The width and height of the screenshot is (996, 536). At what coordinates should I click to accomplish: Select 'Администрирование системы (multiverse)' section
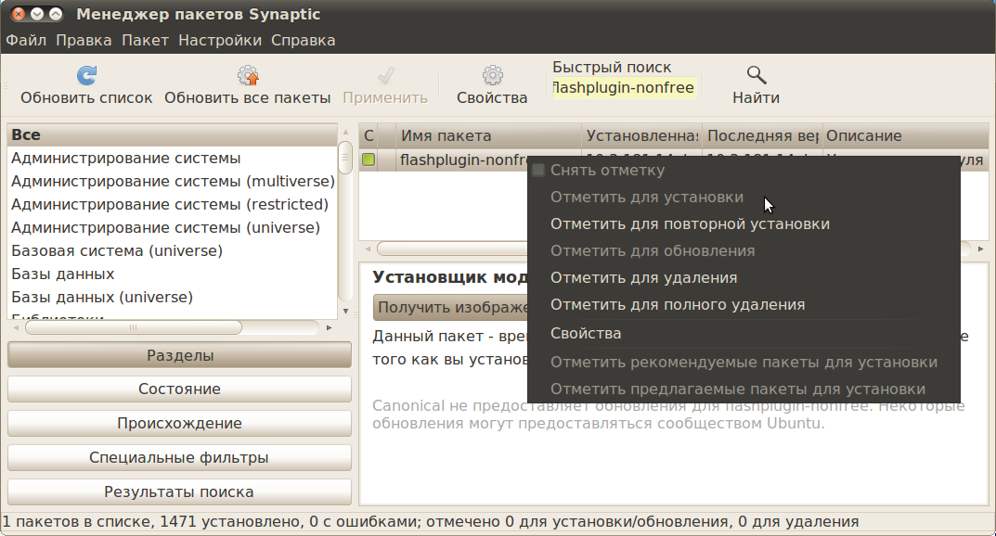point(172,182)
